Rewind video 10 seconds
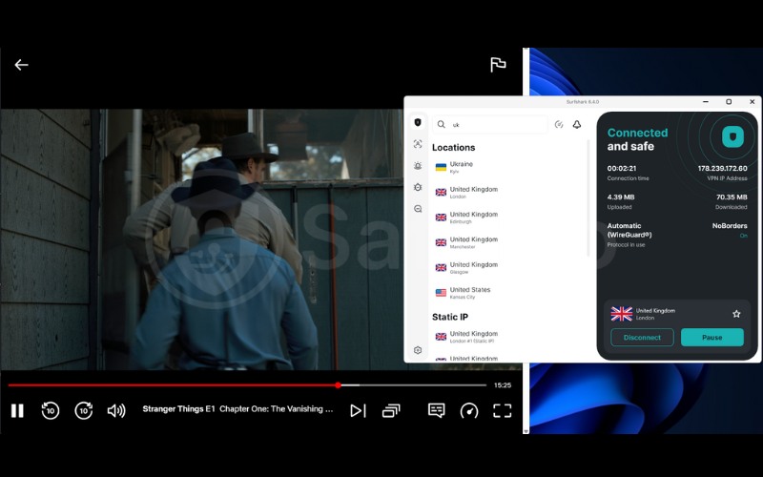763x477 pixels. (x=51, y=411)
